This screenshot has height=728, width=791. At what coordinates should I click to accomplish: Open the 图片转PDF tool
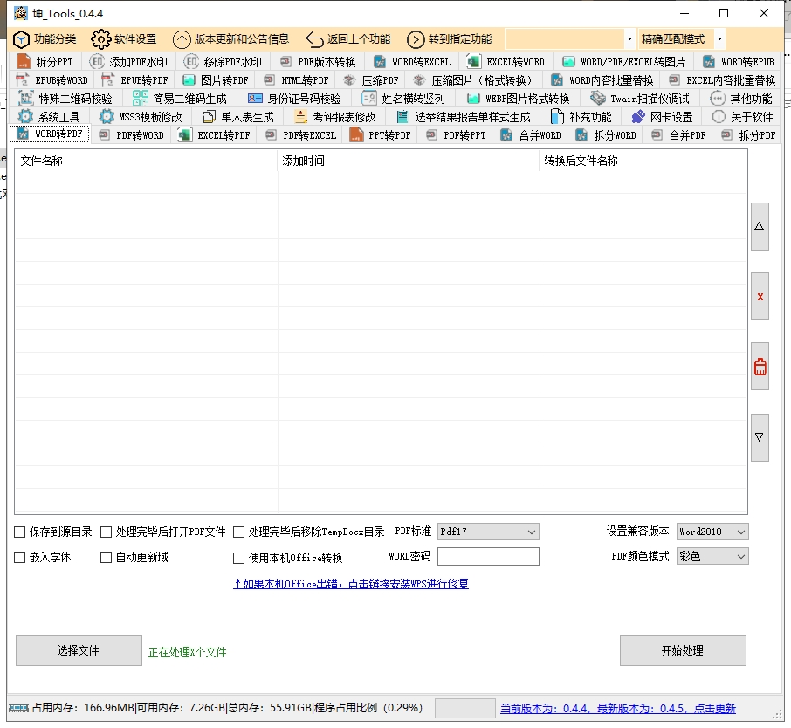tap(216, 80)
